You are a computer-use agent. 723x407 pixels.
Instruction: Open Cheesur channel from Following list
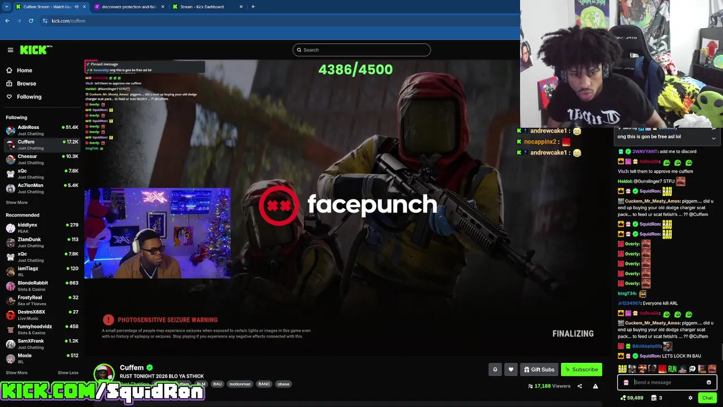41,159
